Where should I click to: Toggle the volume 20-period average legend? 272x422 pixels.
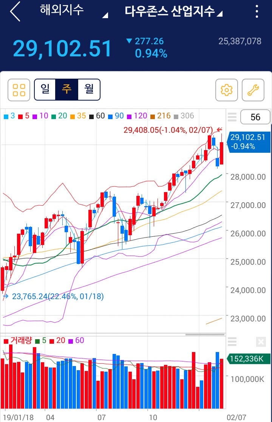pos(57,341)
